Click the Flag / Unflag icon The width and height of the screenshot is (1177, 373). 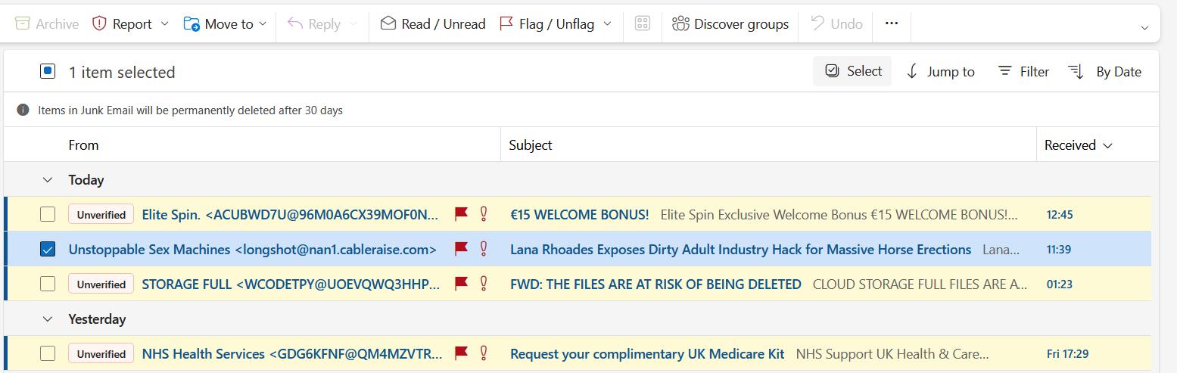[x=506, y=23]
